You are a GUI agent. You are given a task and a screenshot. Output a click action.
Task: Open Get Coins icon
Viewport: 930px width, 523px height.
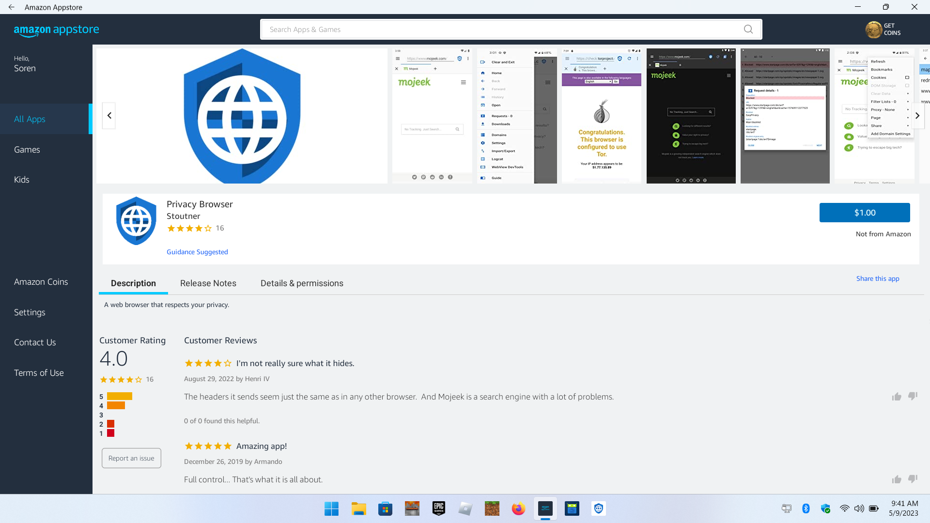[883, 30]
